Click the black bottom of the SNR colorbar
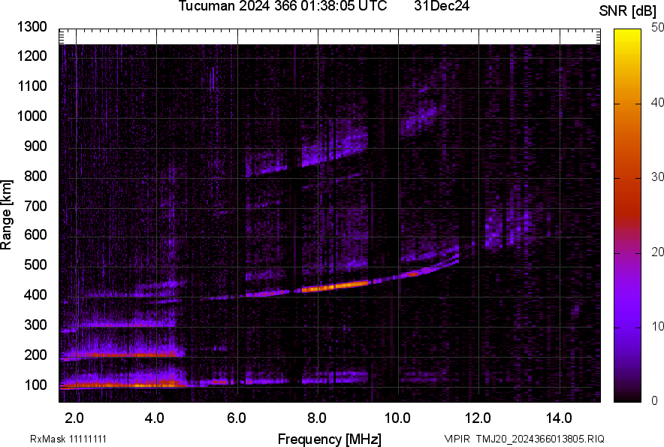Image resolution: width=664 pixels, height=447 pixels. pyautogui.click(x=626, y=397)
